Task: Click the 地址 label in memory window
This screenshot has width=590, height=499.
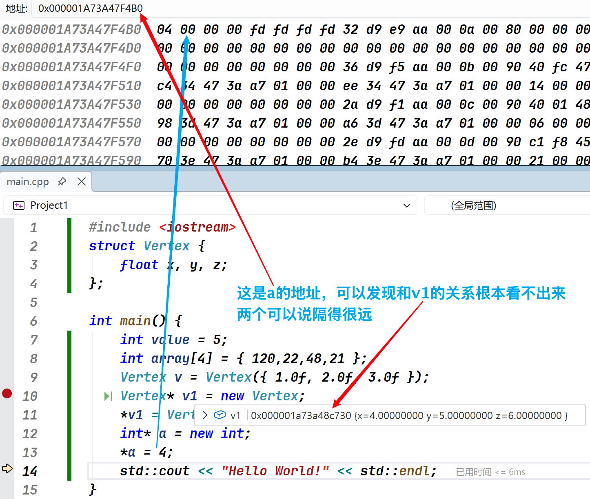Action: tap(16, 9)
